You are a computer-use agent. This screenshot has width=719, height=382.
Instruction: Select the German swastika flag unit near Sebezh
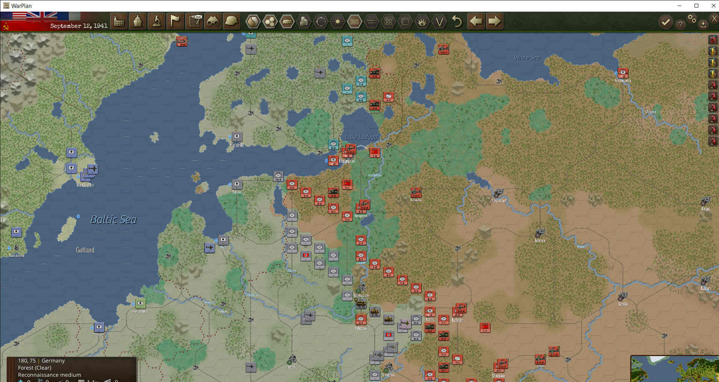(x=306, y=256)
